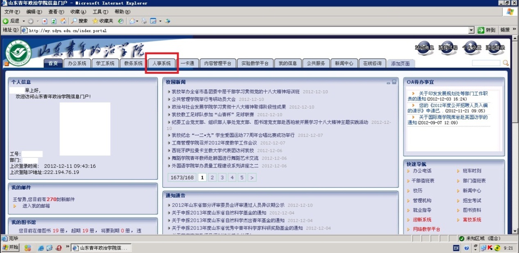Expand the Mail toolbar dropdown arrow
Viewport: 519px width, 253px height.
pyautogui.click(x=137, y=21)
